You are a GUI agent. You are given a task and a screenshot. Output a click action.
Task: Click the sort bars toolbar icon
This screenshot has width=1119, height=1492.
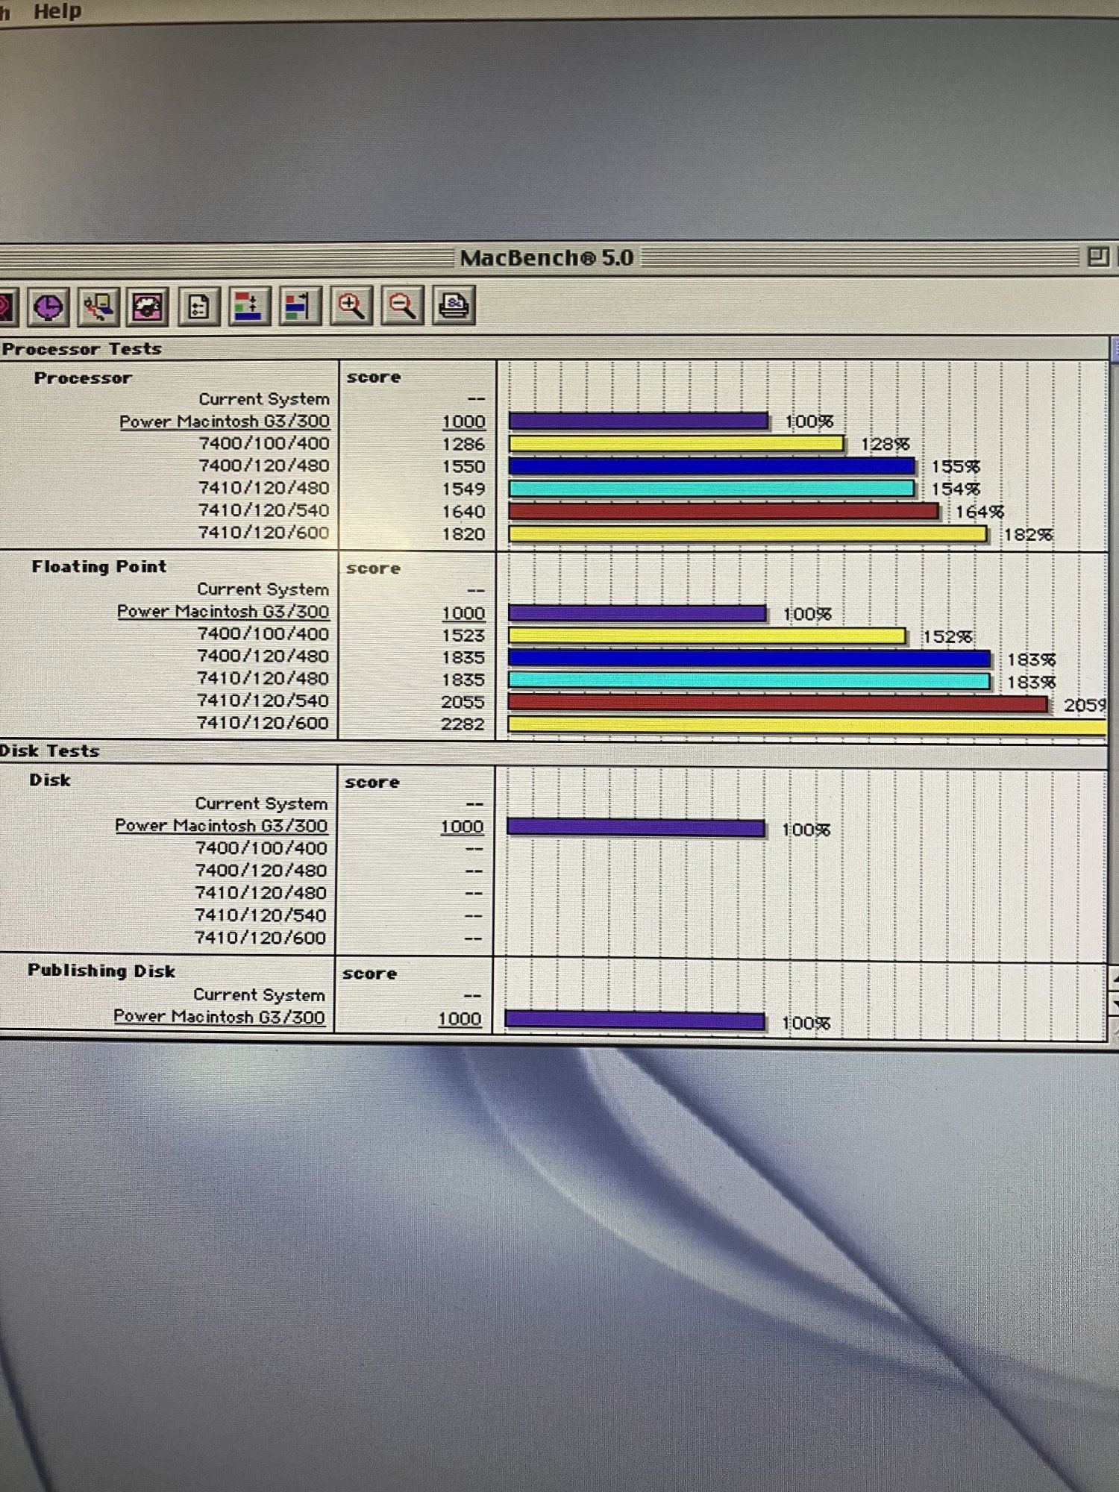tap(249, 307)
